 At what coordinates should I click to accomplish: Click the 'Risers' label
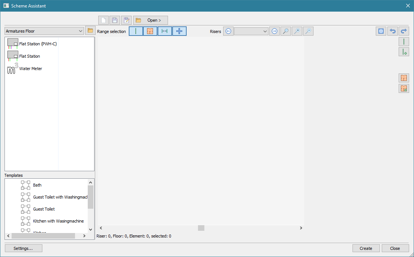pos(216,31)
